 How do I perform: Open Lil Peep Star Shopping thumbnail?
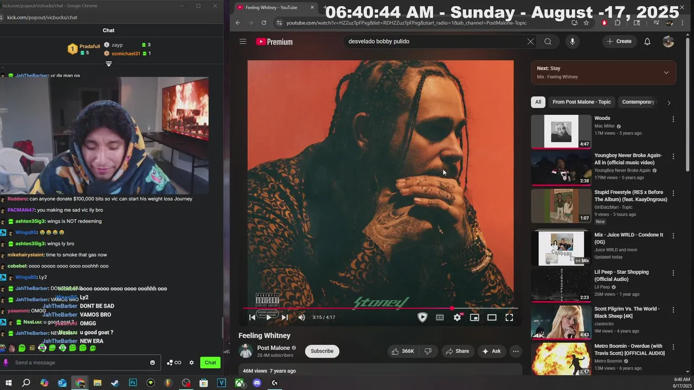(x=561, y=285)
